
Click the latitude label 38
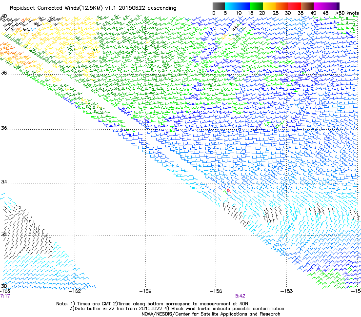[4, 73]
